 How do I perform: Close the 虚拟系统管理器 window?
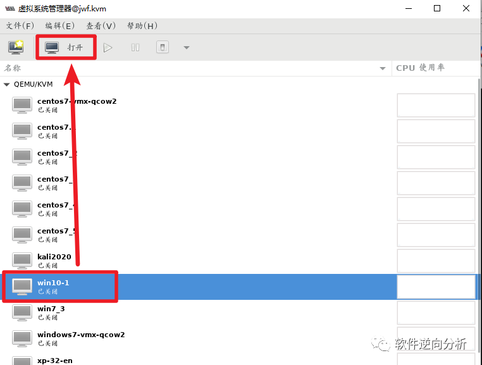pos(466,8)
